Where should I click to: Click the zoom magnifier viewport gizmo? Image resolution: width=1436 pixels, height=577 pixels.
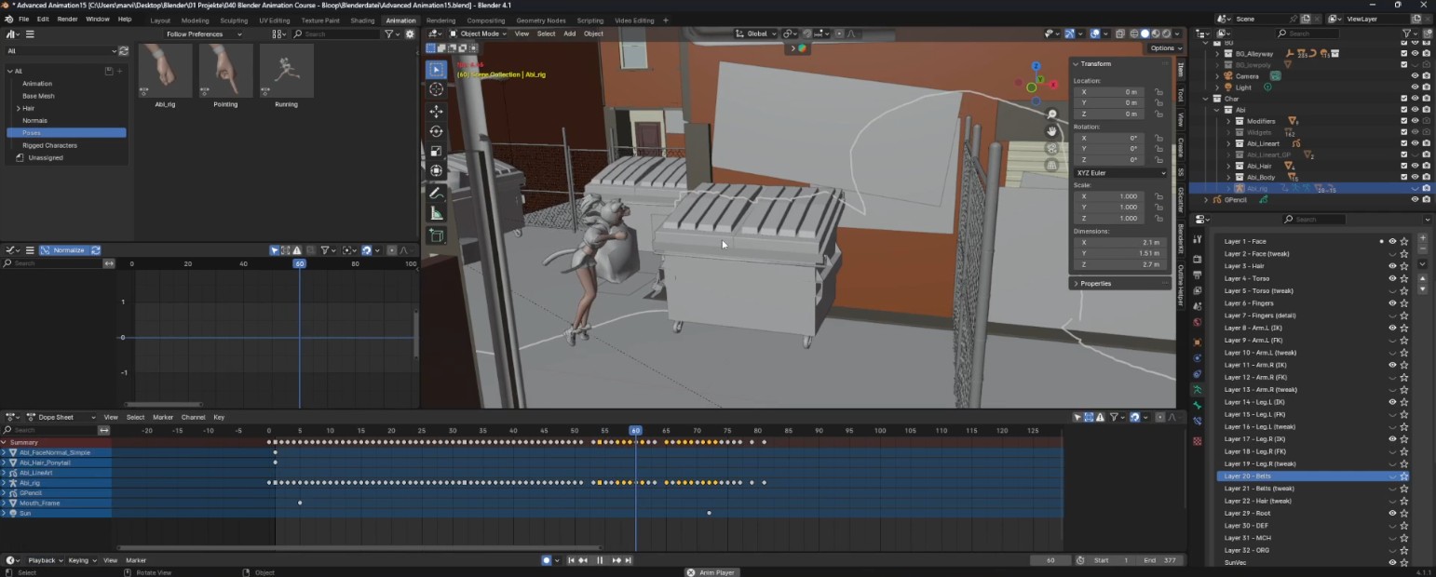point(1051,114)
